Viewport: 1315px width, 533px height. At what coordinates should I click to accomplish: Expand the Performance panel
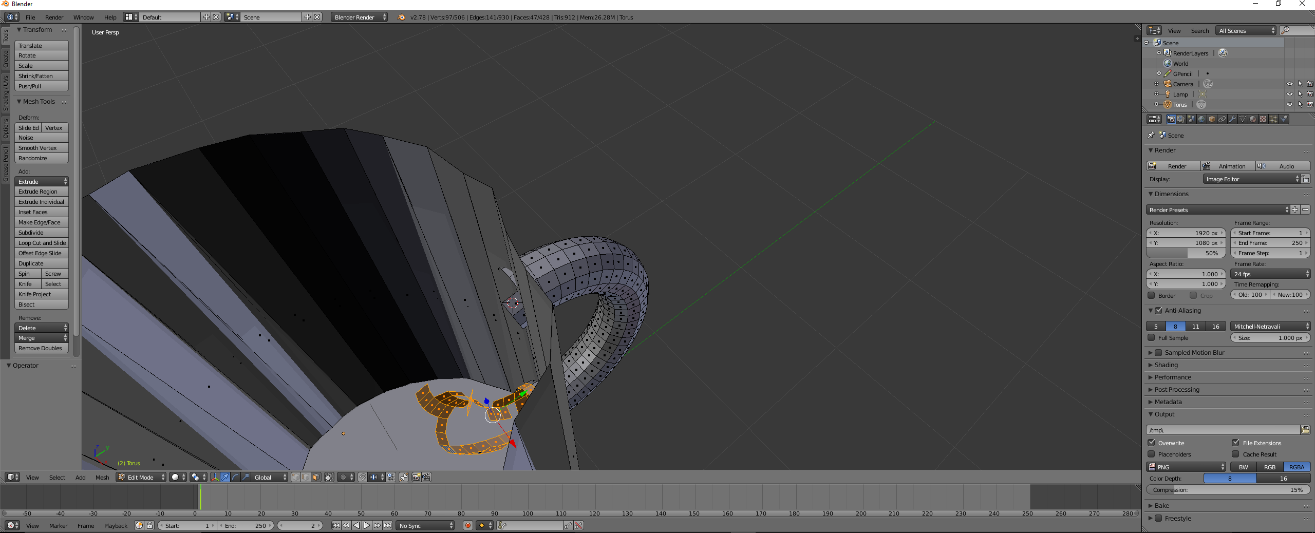(x=1173, y=377)
